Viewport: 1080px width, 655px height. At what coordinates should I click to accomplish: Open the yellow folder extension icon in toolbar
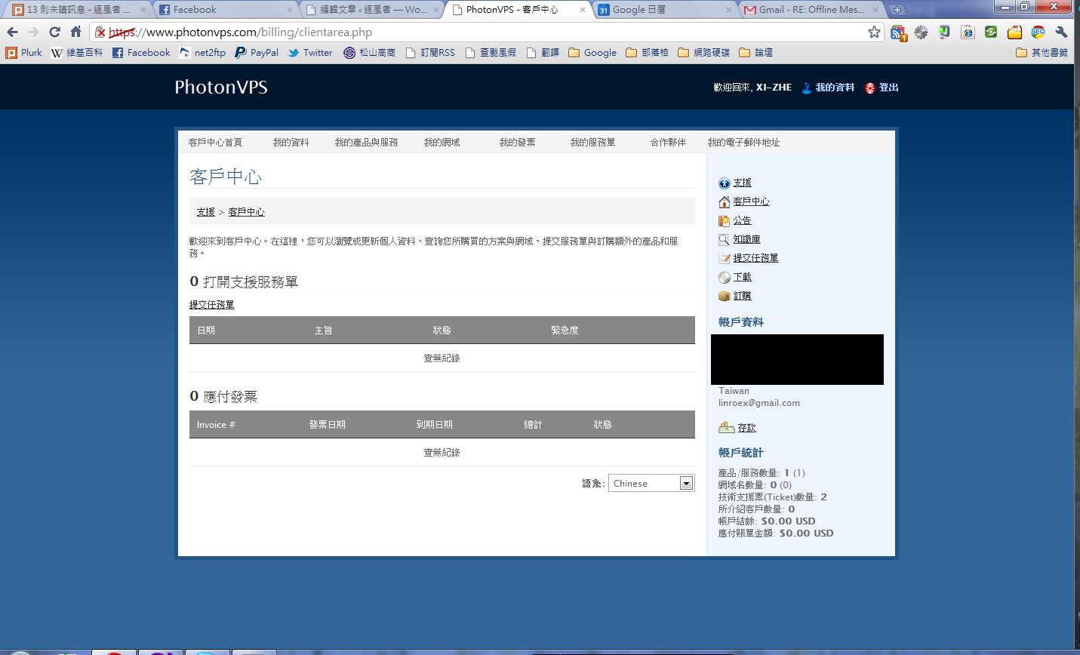(1014, 32)
